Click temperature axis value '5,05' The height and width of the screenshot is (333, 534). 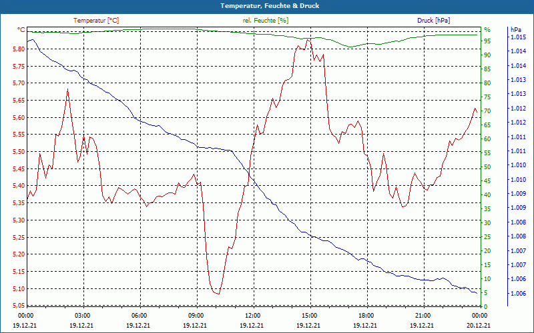pos(19,306)
